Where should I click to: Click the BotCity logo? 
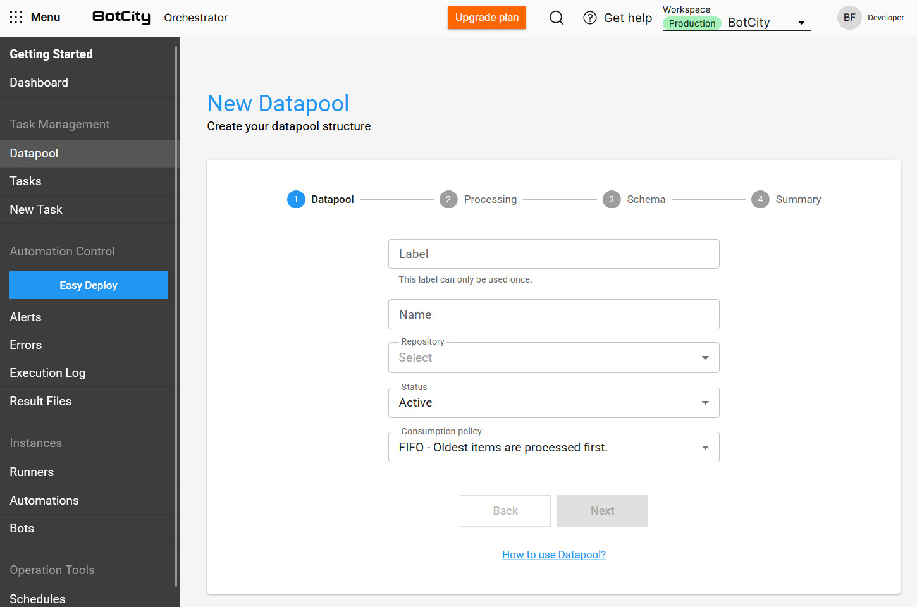tap(121, 17)
